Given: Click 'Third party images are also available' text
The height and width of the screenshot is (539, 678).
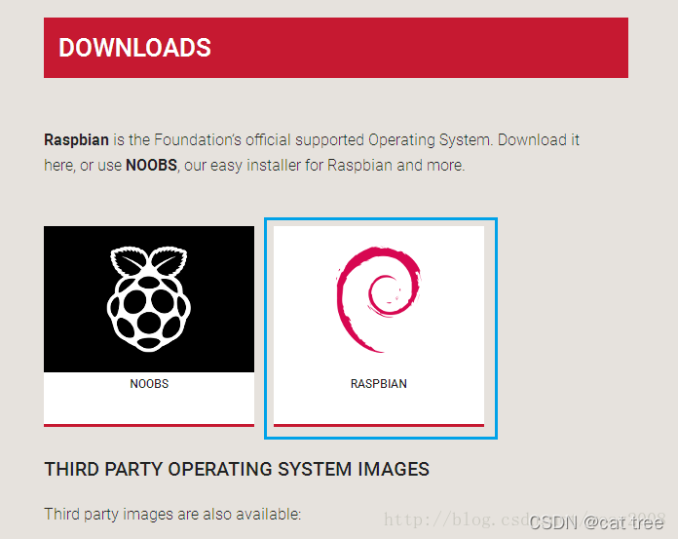Looking at the screenshot, I should [x=172, y=514].
